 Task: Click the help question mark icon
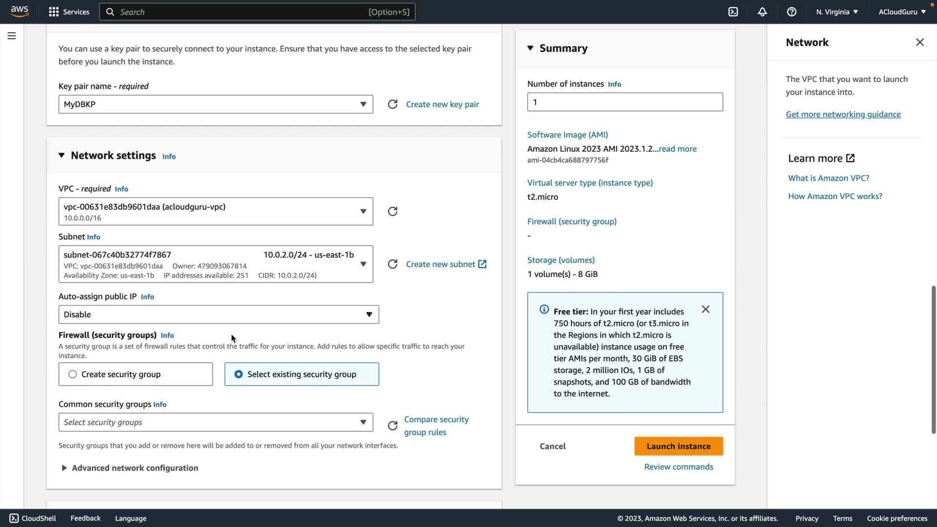tap(792, 12)
